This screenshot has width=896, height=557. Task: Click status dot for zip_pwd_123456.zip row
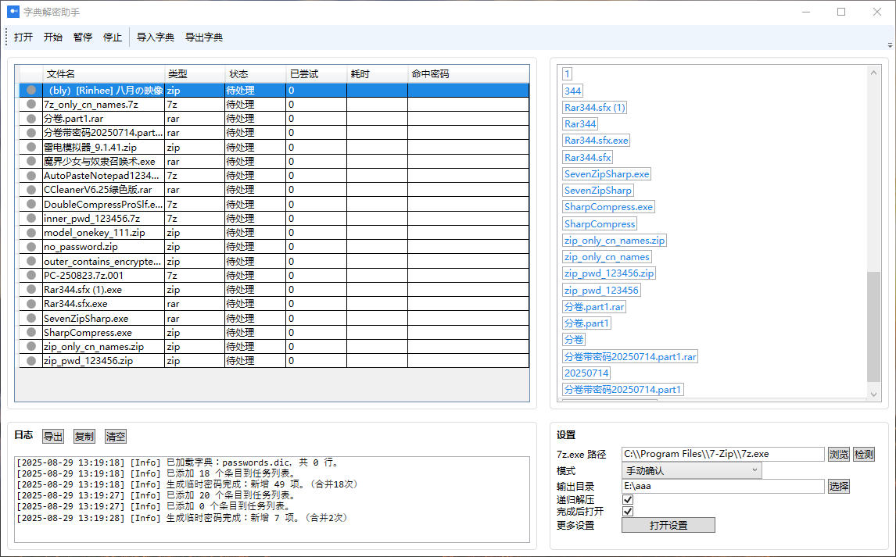click(x=31, y=361)
